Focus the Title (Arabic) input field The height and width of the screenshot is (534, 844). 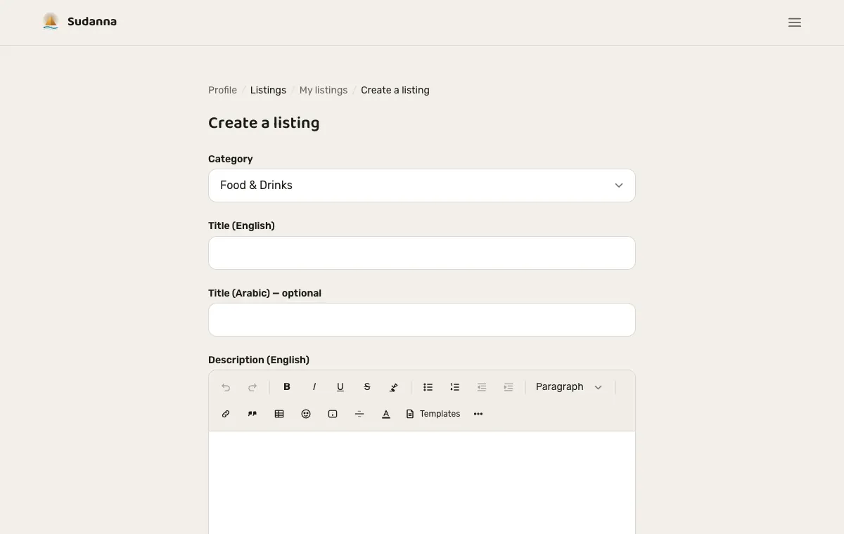coord(422,320)
